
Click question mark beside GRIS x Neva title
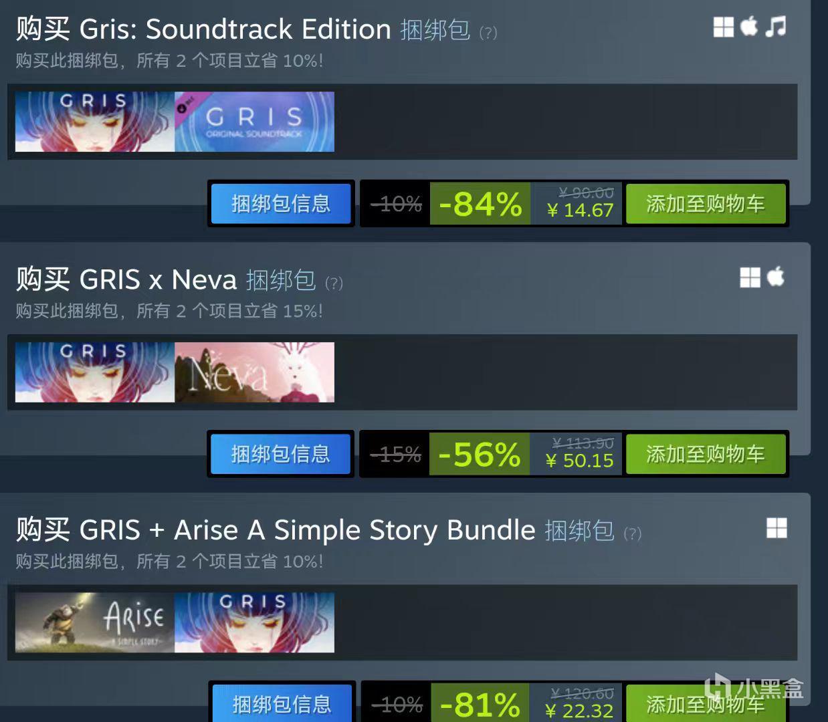point(334,283)
